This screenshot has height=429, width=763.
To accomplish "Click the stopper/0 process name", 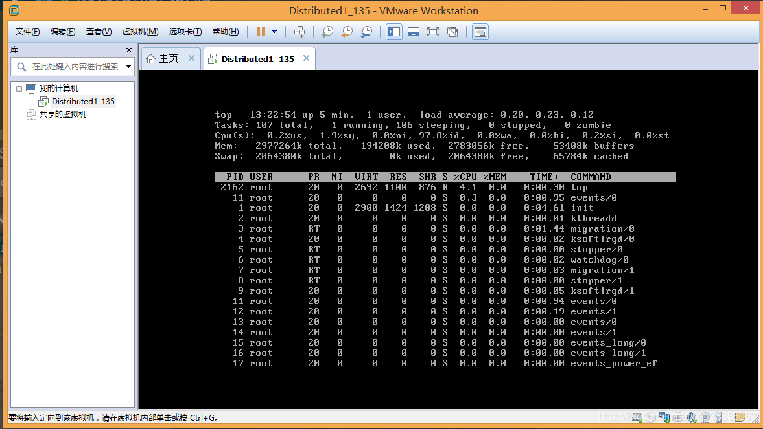I will 596,249.
